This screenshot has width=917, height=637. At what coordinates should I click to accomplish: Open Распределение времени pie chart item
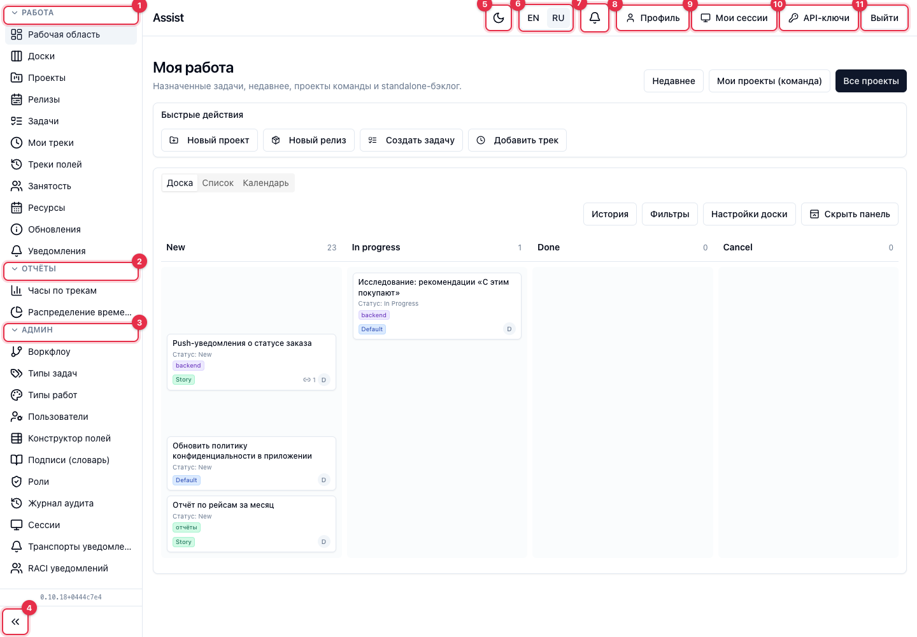tap(71, 312)
